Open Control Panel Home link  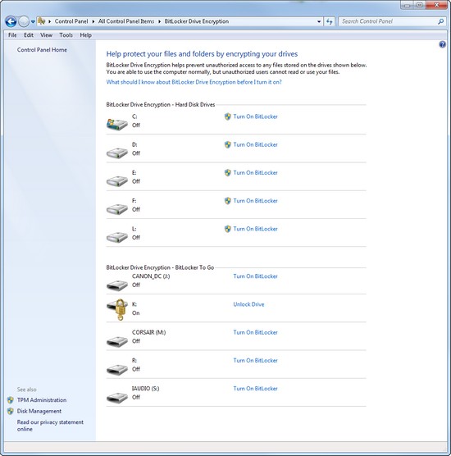pos(42,50)
